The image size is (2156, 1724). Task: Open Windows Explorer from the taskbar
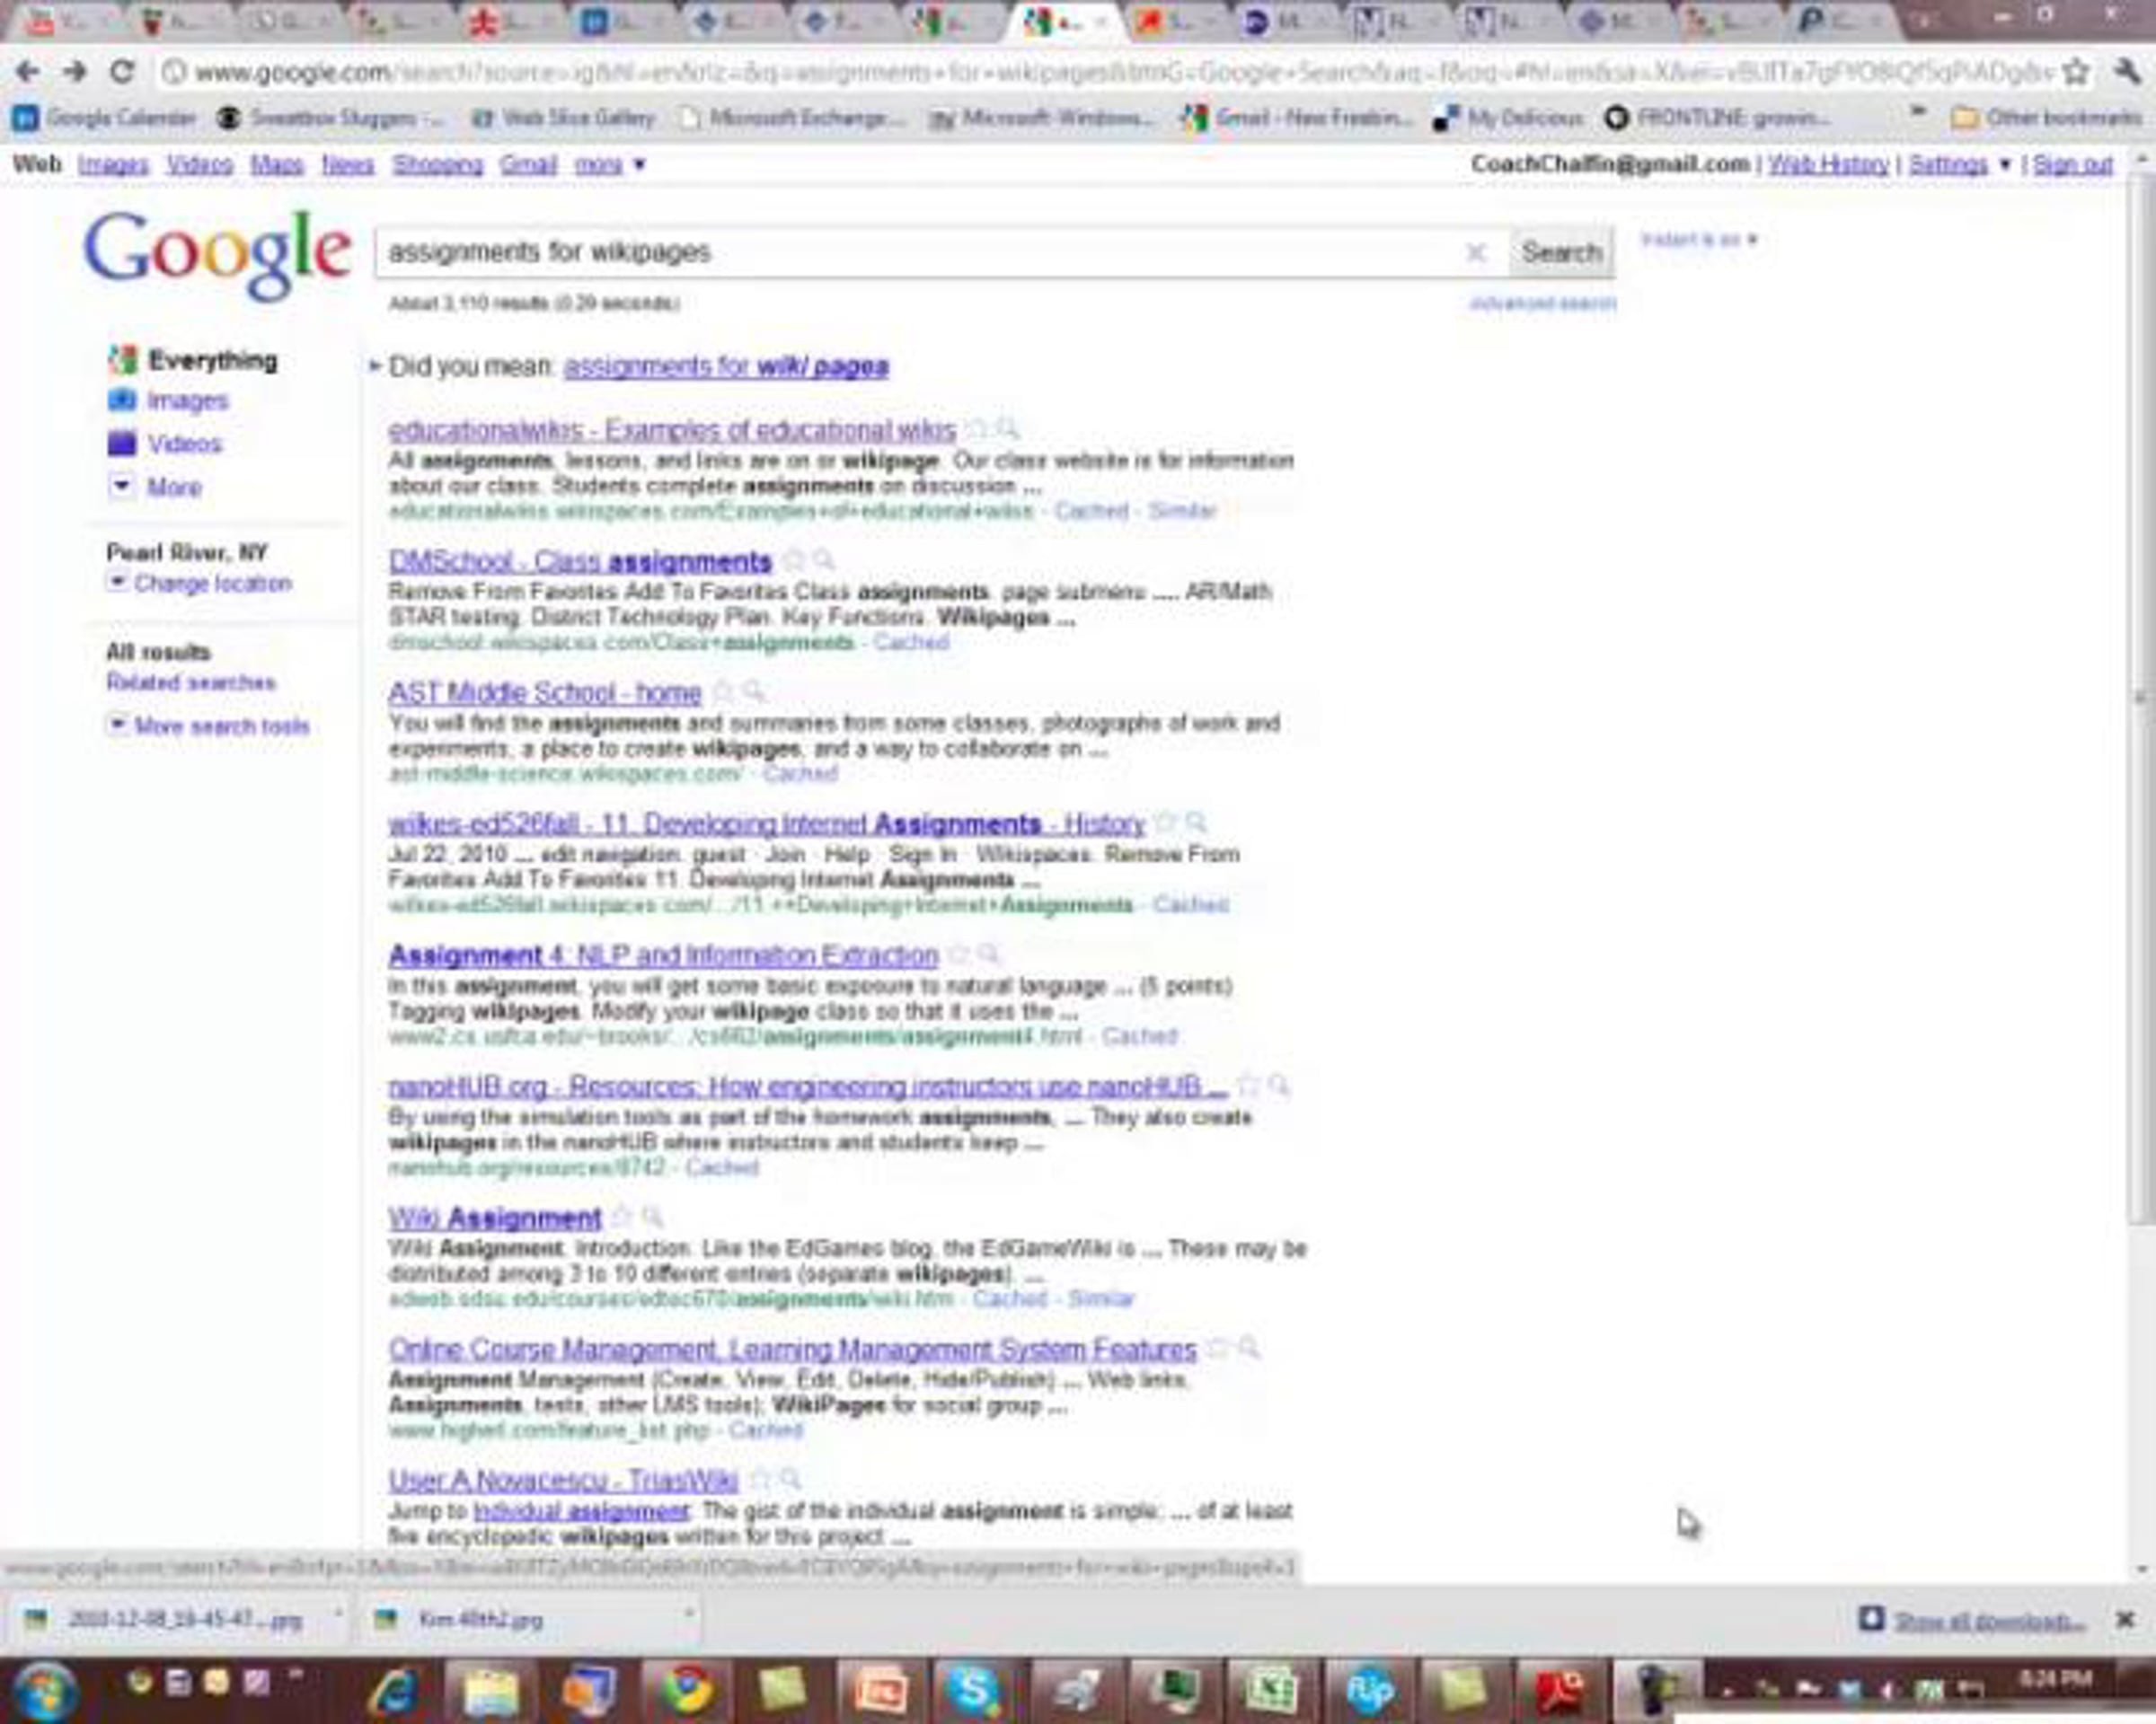click(x=490, y=1691)
